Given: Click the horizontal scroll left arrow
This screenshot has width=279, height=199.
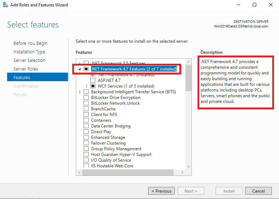Looking at the screenshot, I should tap(79, 172).
